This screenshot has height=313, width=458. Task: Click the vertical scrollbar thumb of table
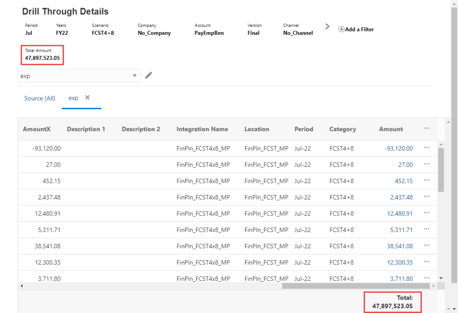[441, 170]
